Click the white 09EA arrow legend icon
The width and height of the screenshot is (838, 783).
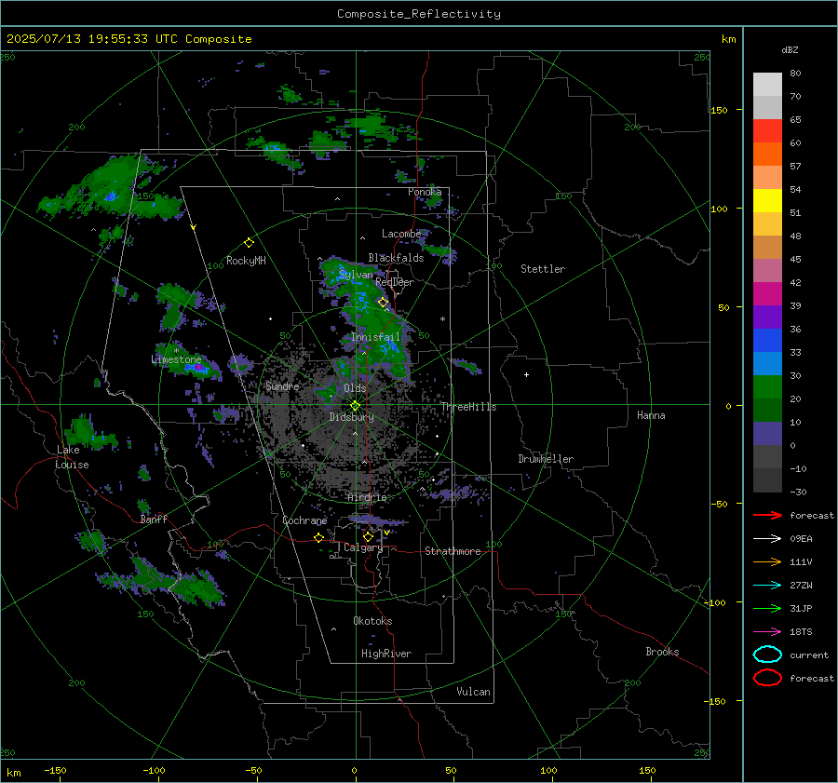click(x=767, y=538)
